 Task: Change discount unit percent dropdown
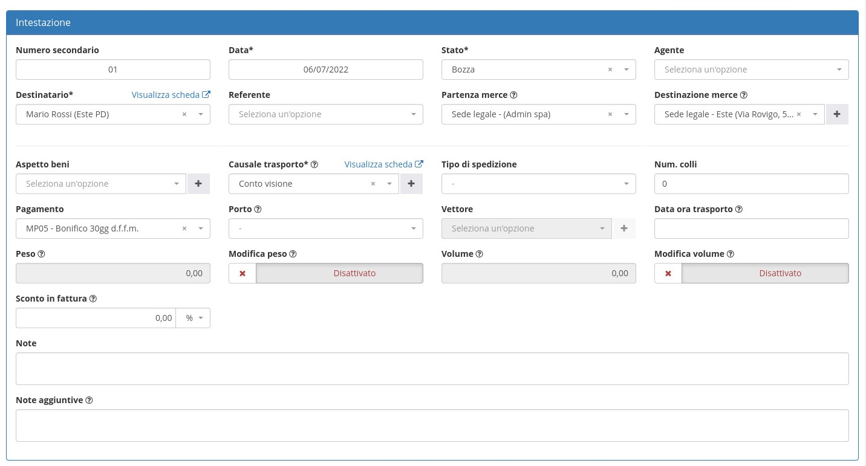[194, 318]
